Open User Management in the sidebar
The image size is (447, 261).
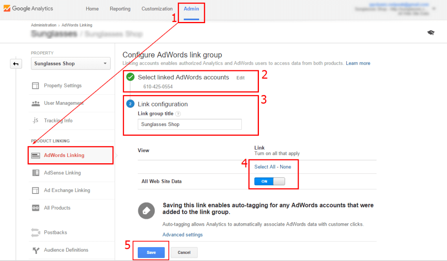pyautogui.click(x=64, y=103)
